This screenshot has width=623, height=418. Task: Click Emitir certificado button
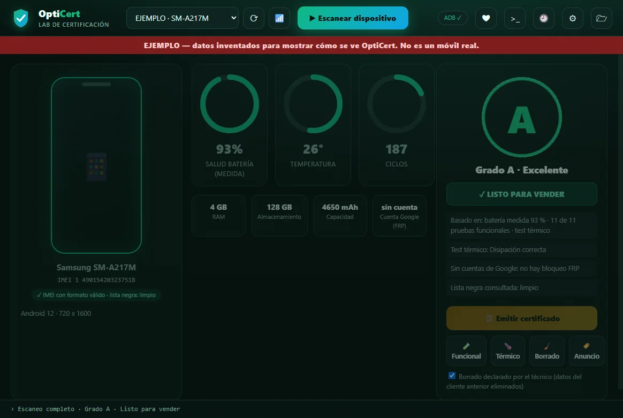pos(522,318)
